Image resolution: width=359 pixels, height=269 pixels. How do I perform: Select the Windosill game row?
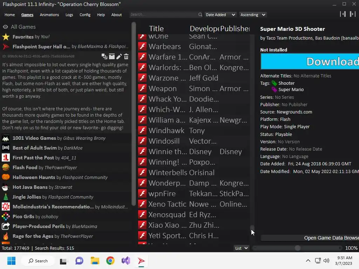point(194,141)
